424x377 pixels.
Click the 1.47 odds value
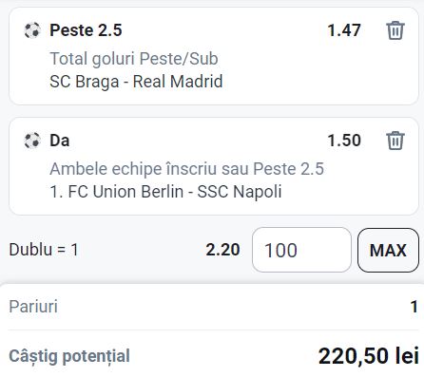[x=344, y=30]
